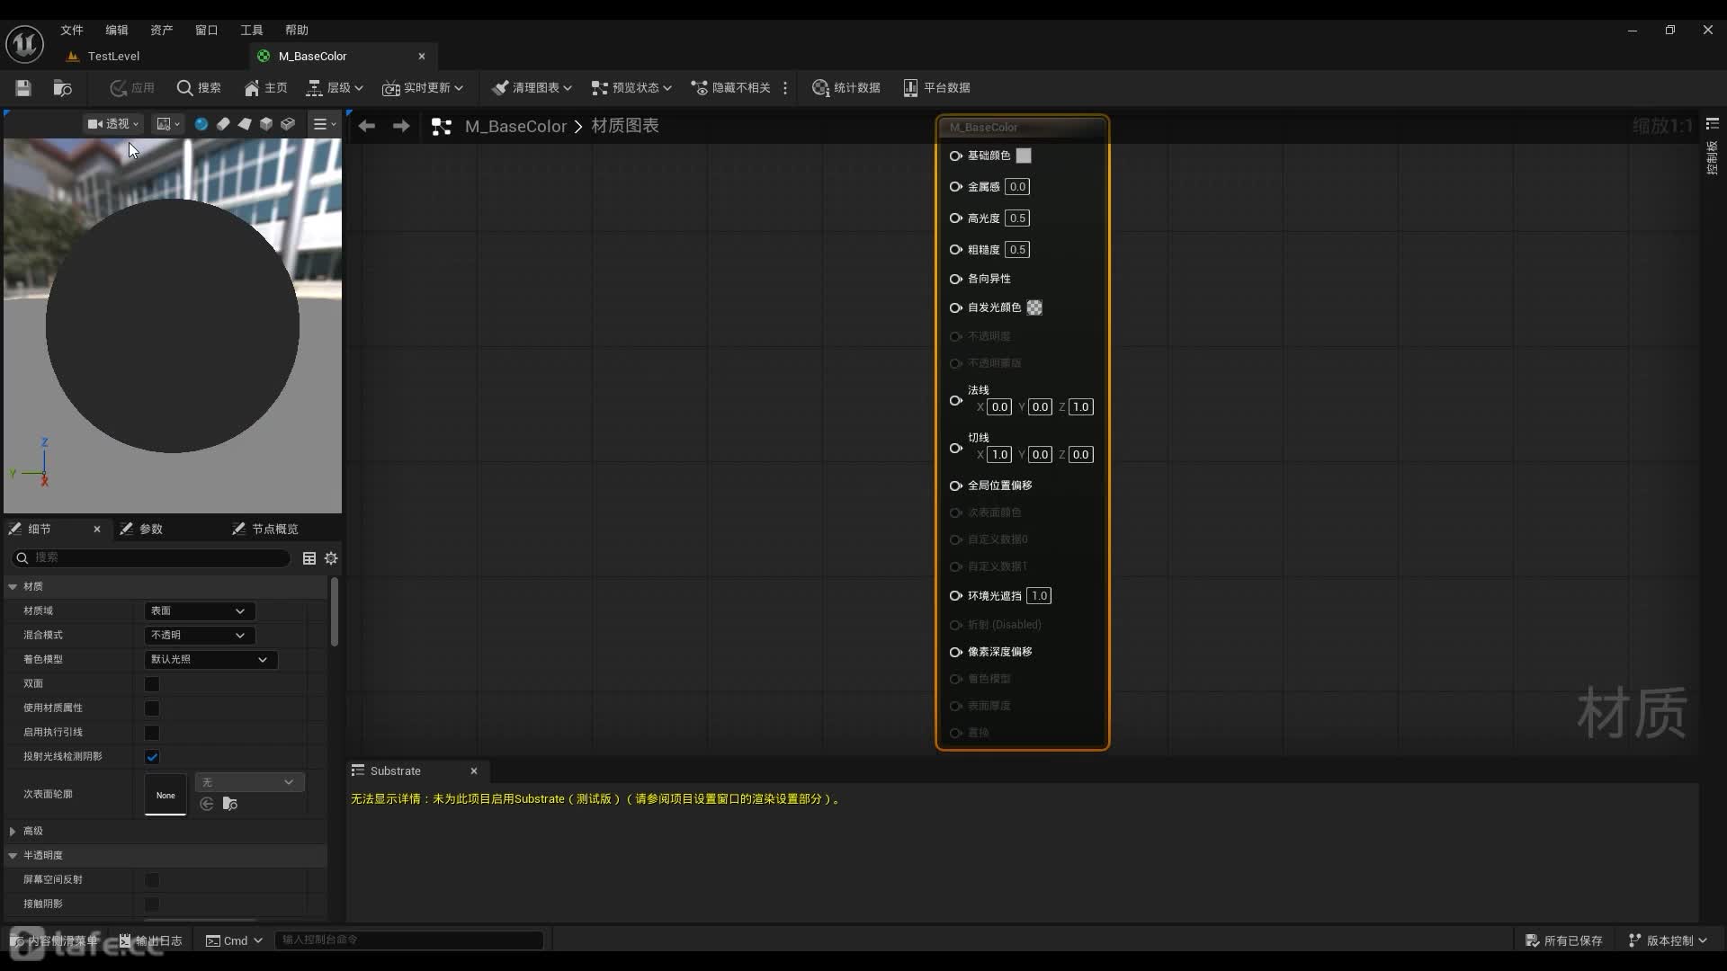Click the graph forward arrow

[x=401, y=126]
